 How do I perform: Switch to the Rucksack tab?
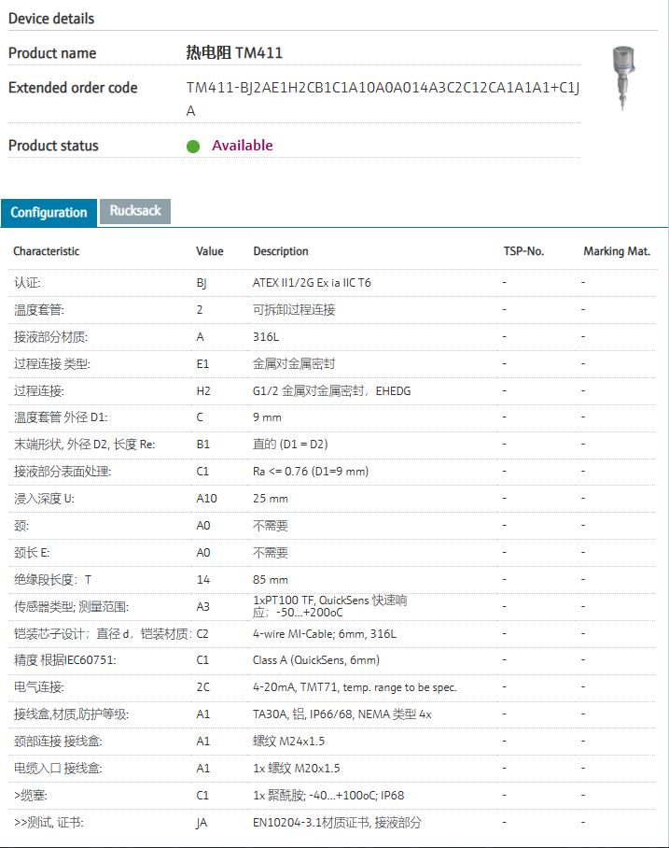[135, 211]
